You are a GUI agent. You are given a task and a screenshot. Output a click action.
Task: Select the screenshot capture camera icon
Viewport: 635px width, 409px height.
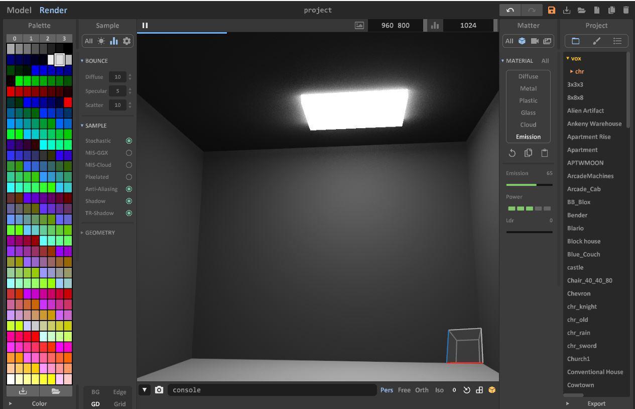pos(159,390)
